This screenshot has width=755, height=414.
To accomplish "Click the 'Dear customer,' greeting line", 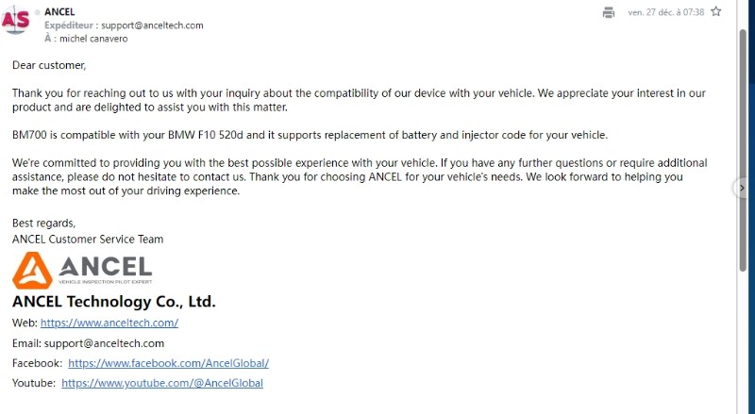I will point(49,65).
